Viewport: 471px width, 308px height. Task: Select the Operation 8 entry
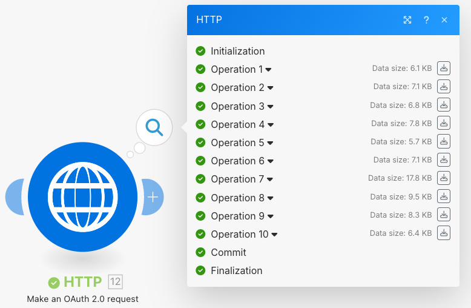pyautogui.click(x=237, y=198)
